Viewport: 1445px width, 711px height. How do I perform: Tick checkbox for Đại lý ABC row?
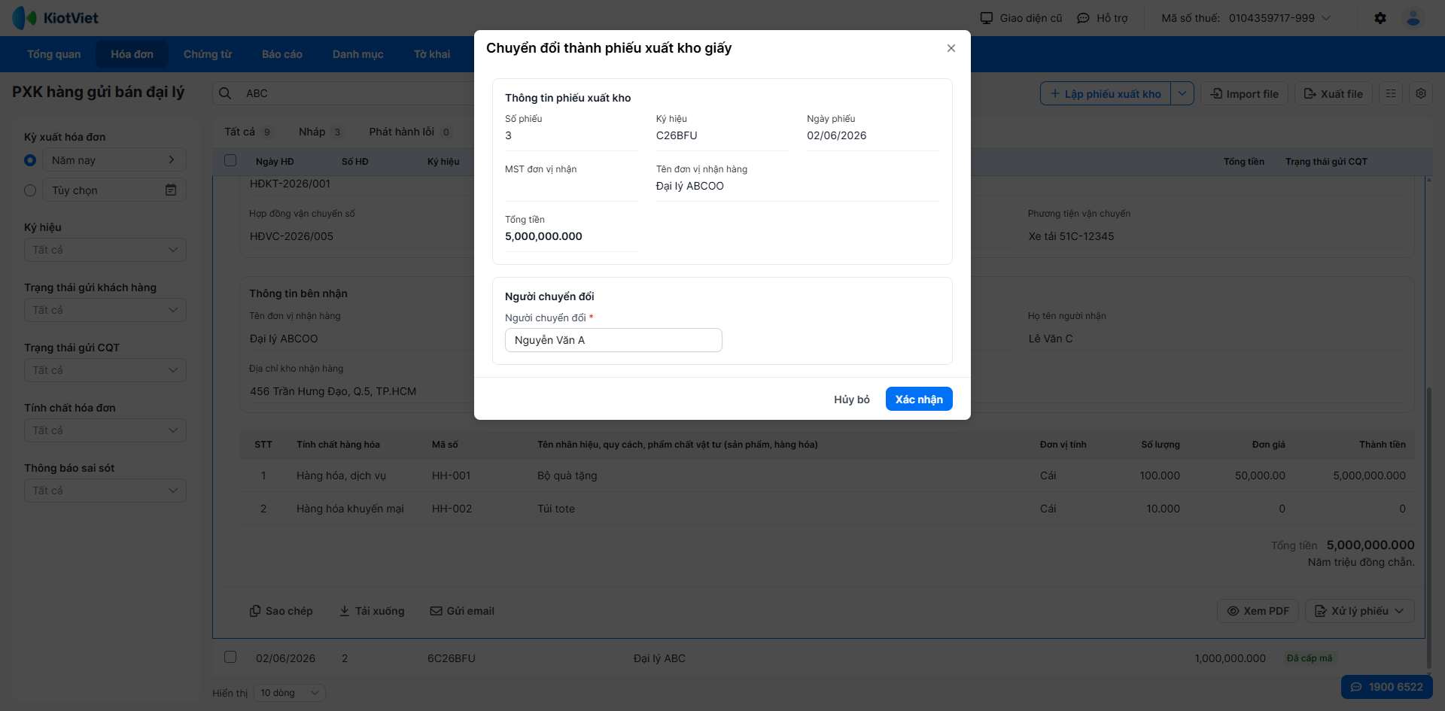(230, 657)
